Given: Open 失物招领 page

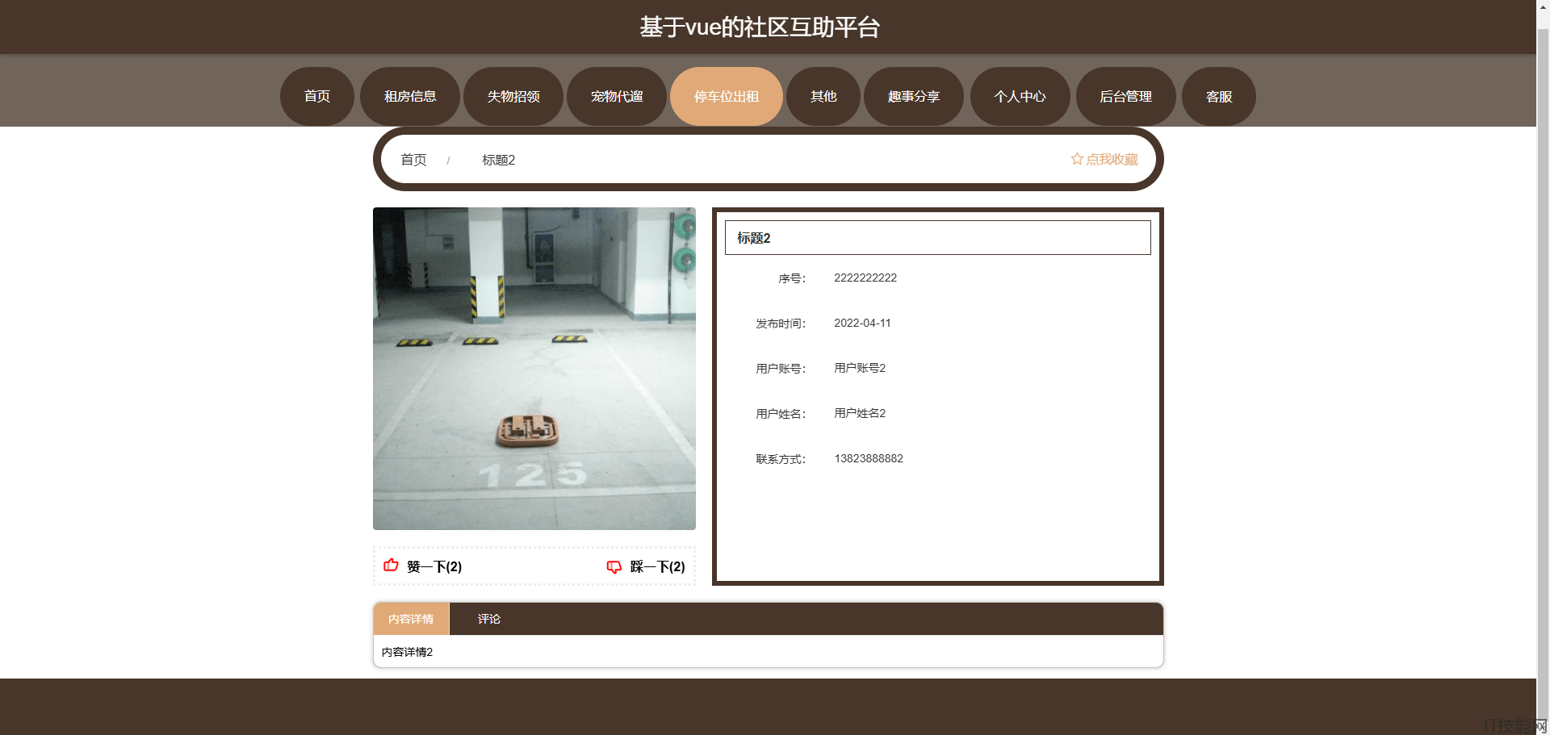Looking at the screenshot, I should point(513,96).
